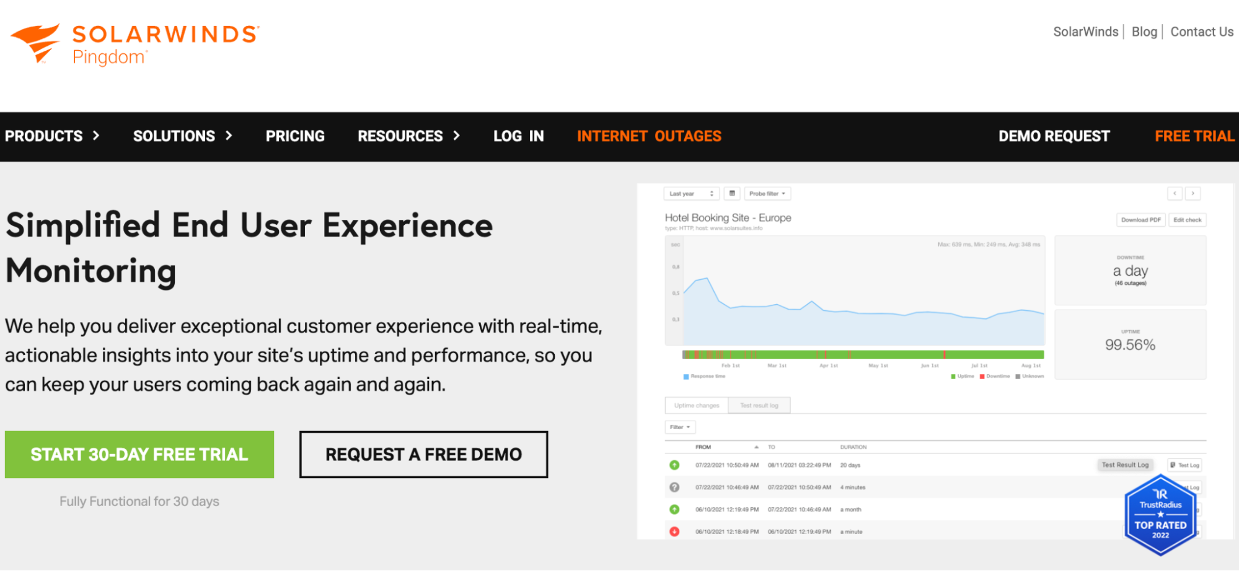
Task: Sort table by the FROM column header
Action: pos(703,447)
